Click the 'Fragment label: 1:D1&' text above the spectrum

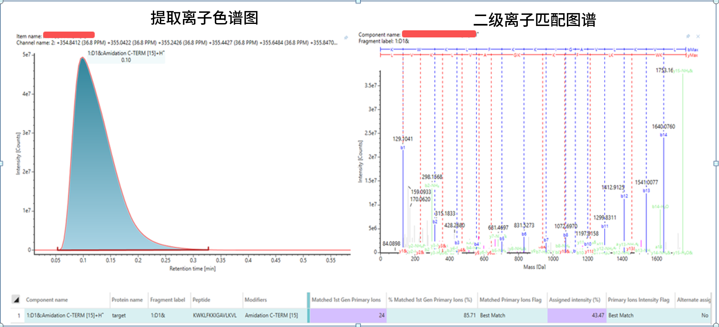[x=384, y=41]
